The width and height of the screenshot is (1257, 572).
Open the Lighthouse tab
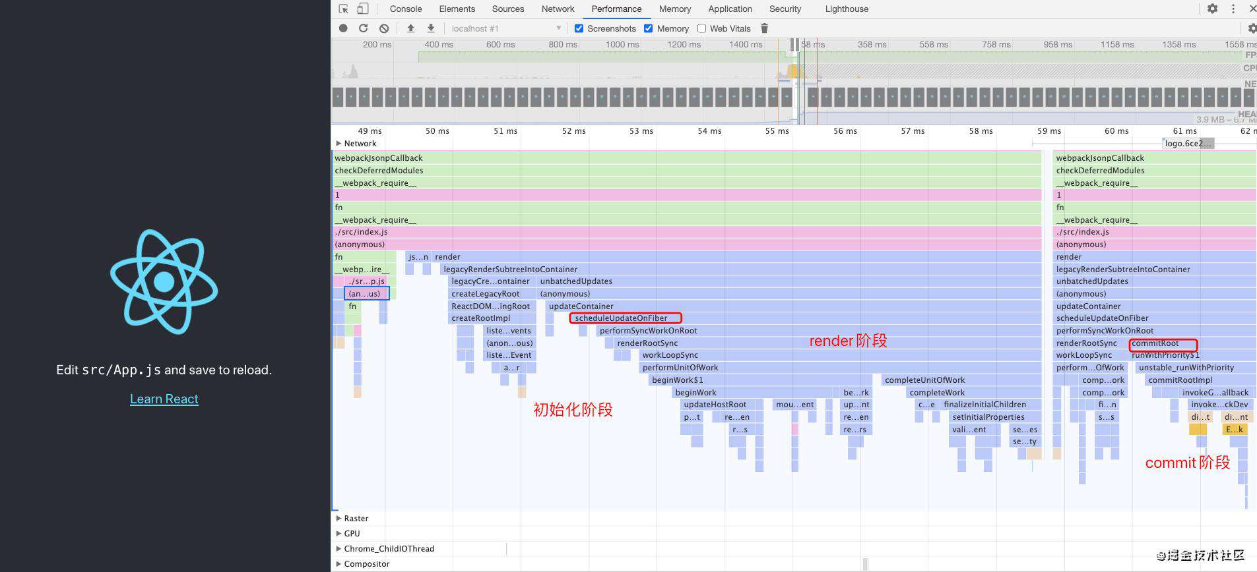tap(847, 9)
